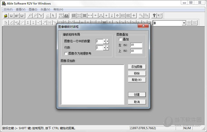Viewport: 207px width, 132px height.
Task: Select the arrow pointer tool
Action: click(x=53, y=16)
